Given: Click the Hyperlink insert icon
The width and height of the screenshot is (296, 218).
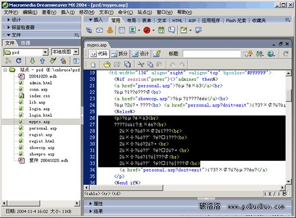Looking at the screenshot, I should click(x=89, y=30).
